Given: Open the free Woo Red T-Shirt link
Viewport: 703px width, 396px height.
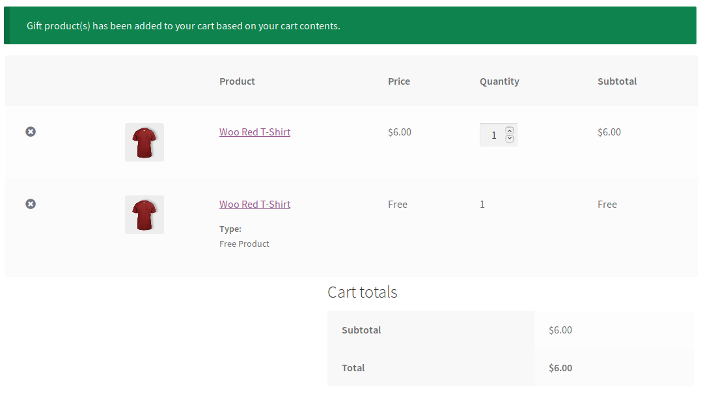Looking at the screenshot, I should (x=255, y=204).
